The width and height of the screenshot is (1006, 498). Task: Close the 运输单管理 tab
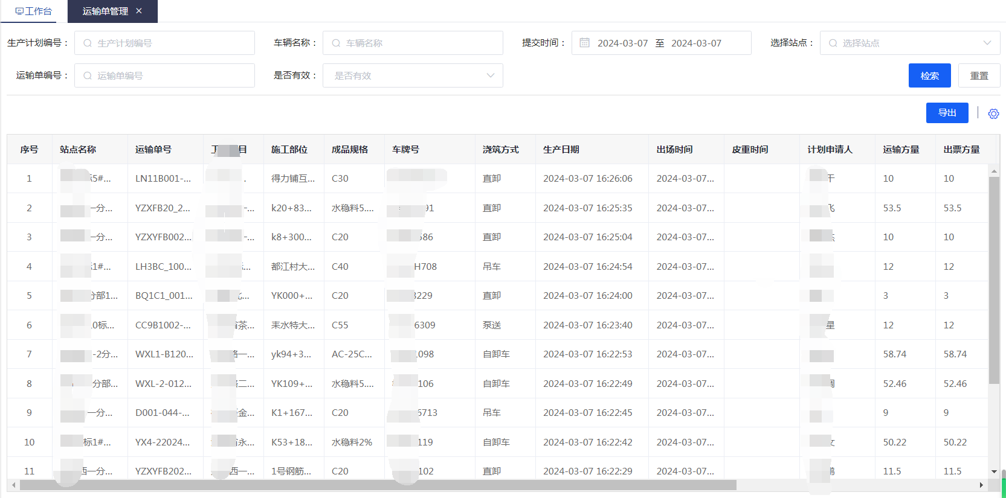click(x=139, y=11)
